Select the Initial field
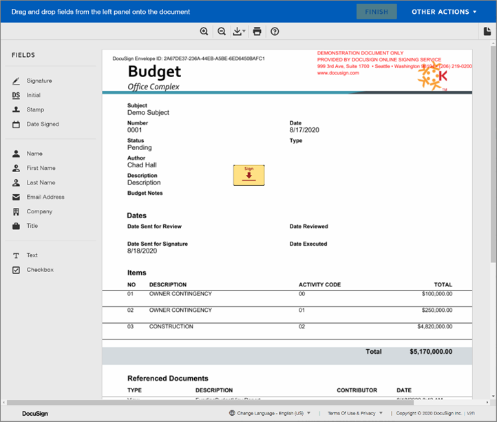Viewport: 497px width, 422px height. pos(33,96)
